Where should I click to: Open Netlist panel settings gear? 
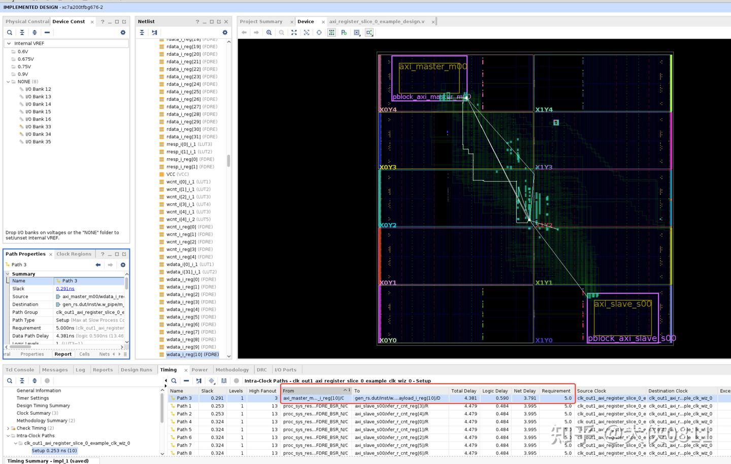(225, 32)
